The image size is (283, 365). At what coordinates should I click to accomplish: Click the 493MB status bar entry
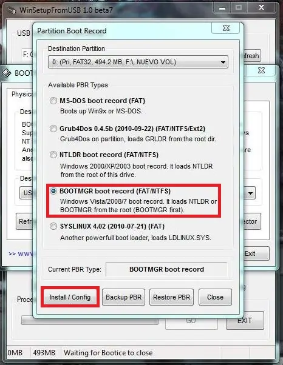click(x=44, y=353)
